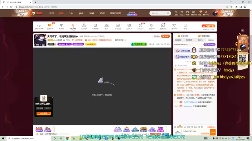
Task: Open the 客户端 link beside share
Action: [x=159, y=44]
